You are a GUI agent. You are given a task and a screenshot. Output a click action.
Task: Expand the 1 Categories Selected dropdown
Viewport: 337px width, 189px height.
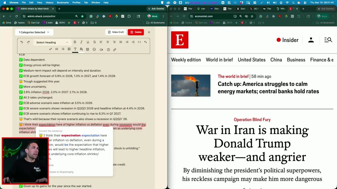tap(34, 32)
